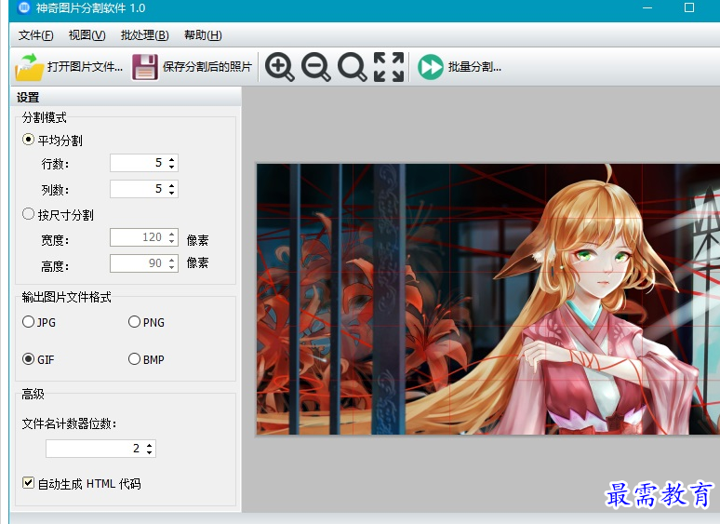Open the 帮助(H) menu
The height and width of the screenshot is (524, 720).
(203, 35)
